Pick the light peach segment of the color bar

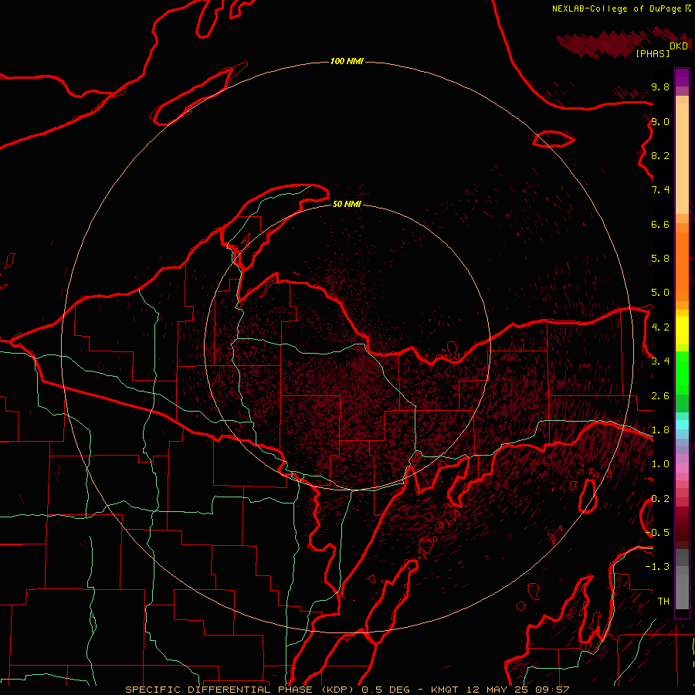[682, 158]
